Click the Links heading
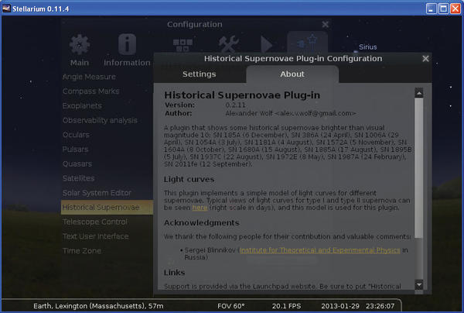Screen dimensions: 464x313 (x=174, y=273)
